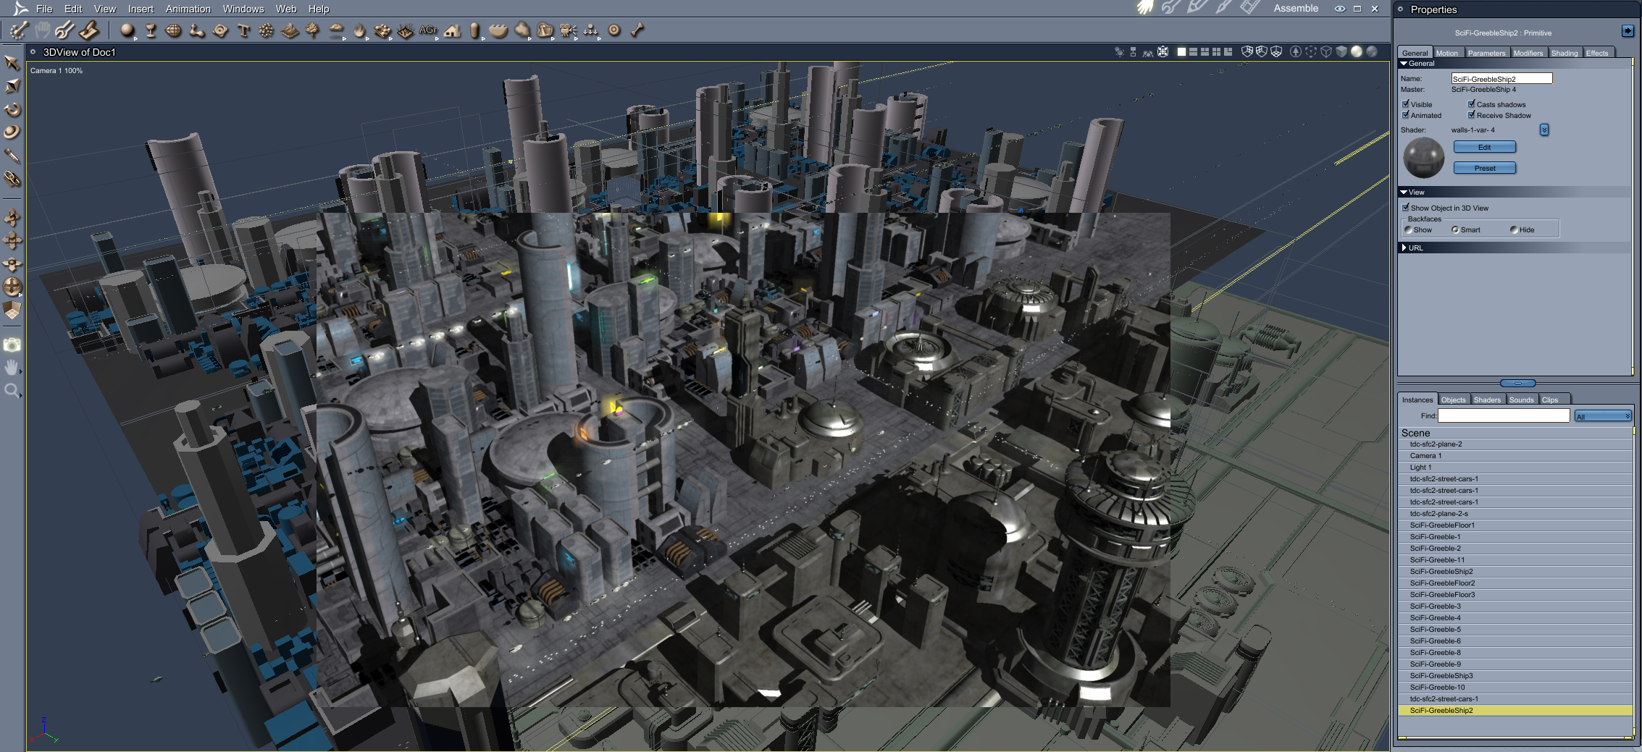Expand the URL section
The height and width of the screenshot is (752, 1642).
point(1404,248)
